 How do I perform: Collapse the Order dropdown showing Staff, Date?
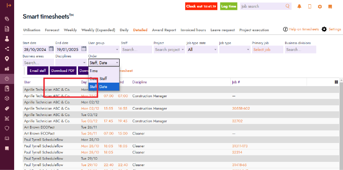tap(104, 63)
